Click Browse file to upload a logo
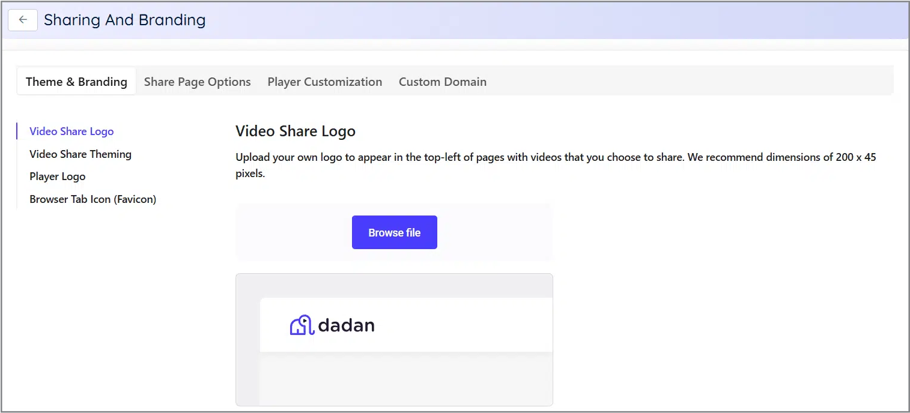 394,232
